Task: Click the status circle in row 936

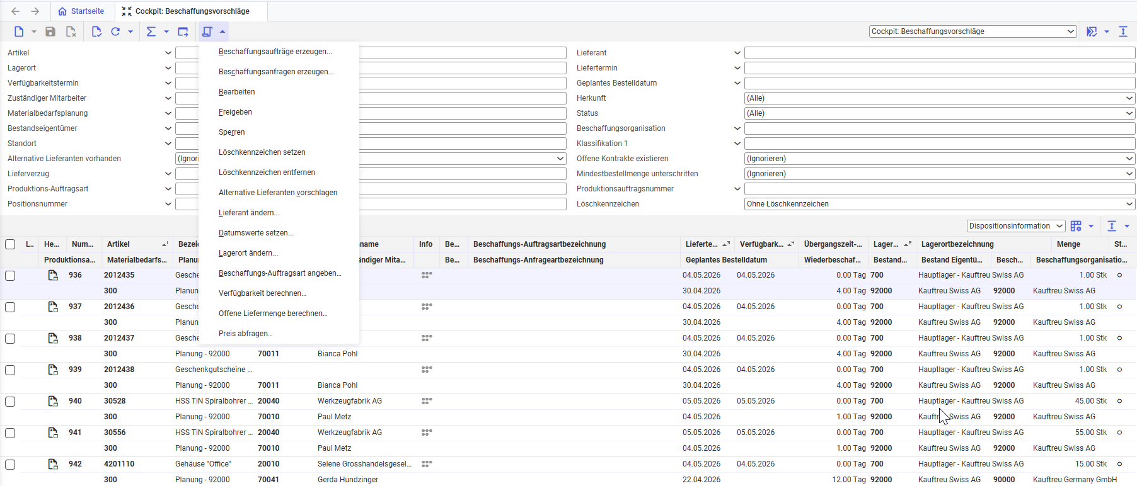Action: coord(1120,275)
